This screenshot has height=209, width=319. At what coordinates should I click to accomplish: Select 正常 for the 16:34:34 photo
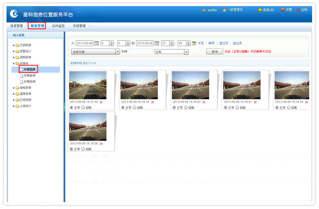123,108
